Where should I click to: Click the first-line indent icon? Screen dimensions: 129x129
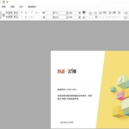95,13
